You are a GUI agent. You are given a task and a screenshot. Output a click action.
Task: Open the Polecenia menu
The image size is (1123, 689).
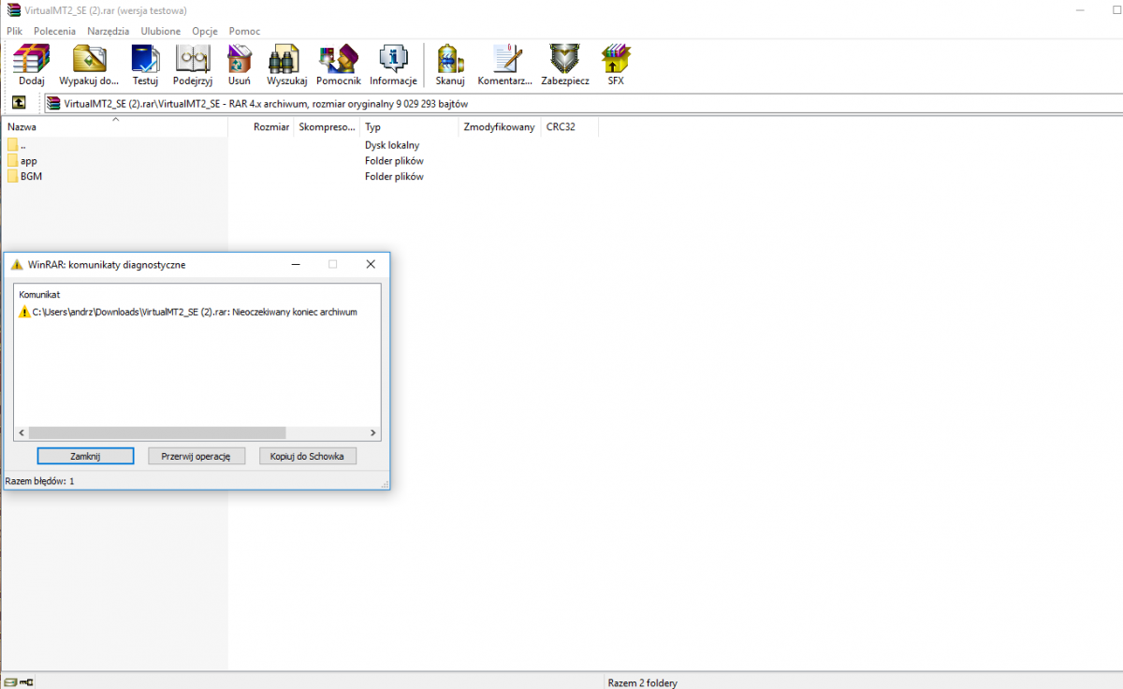coord(55,31)
